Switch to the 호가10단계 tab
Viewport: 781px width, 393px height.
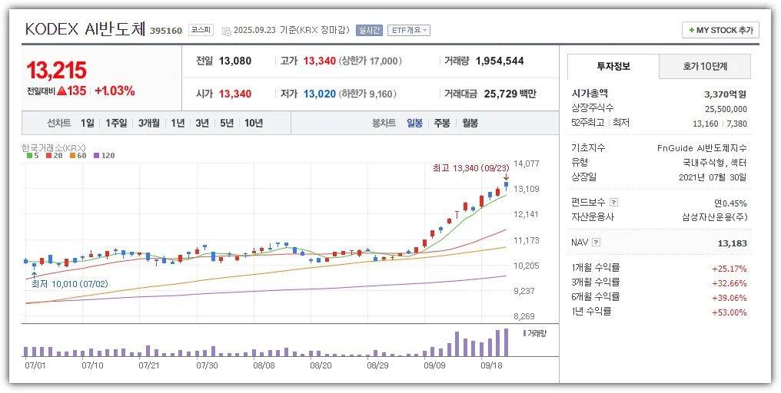pos(705,67)
